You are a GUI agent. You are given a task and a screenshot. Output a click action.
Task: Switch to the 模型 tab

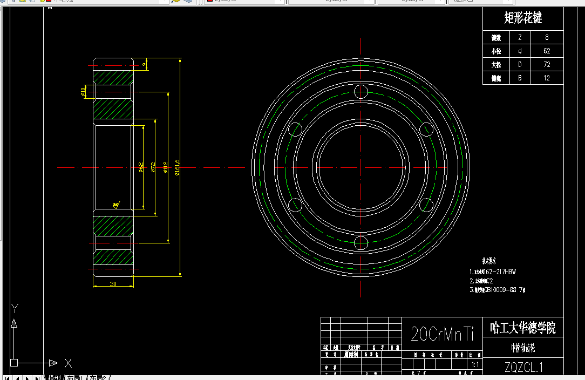pos(54,378)
